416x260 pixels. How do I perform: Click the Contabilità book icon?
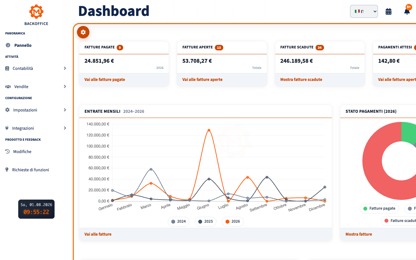(x=7, y=69)
